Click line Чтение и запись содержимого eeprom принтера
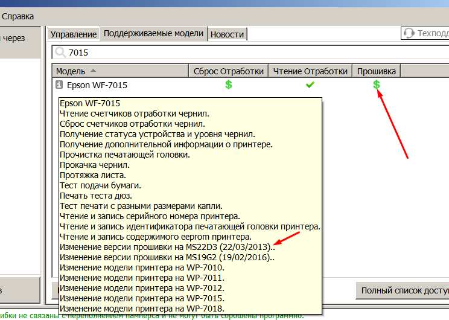The height and width of the screenshot is (320, 449). pos(156,237)
